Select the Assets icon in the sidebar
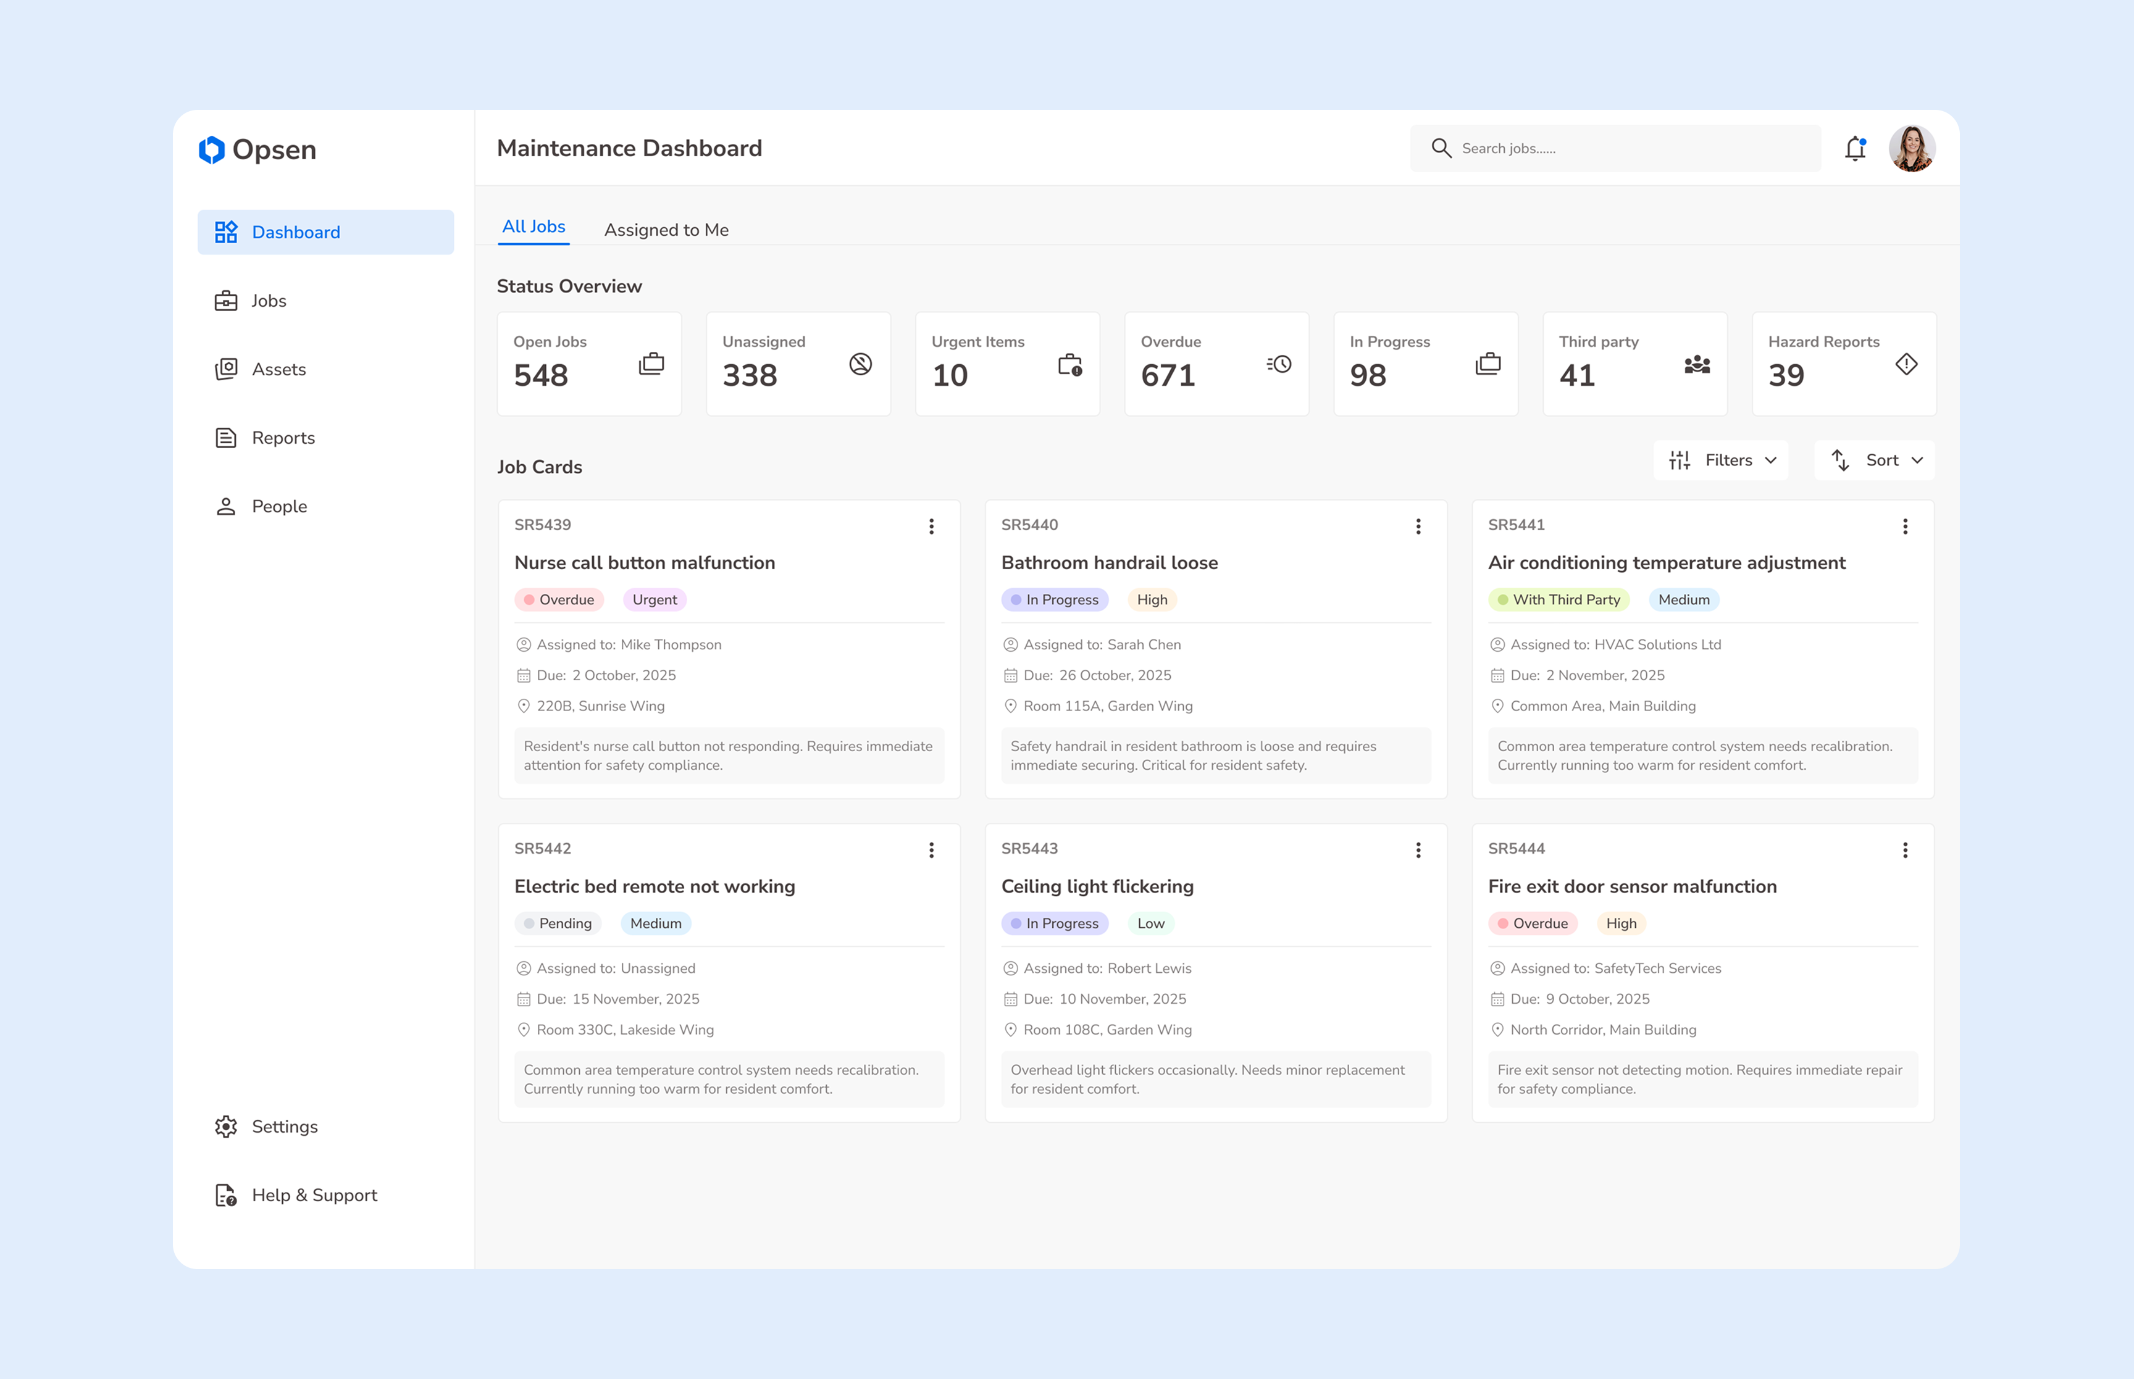2134x1379 pixels. [227, 369]
